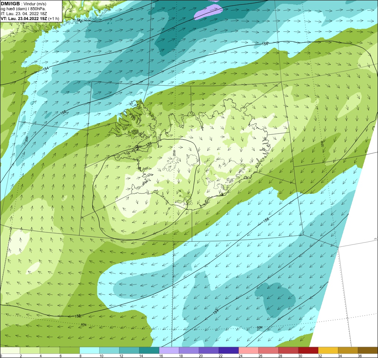The image size is (378, 358).
Task: Click the legend tick label '36'
Action: tap(360, 356)
